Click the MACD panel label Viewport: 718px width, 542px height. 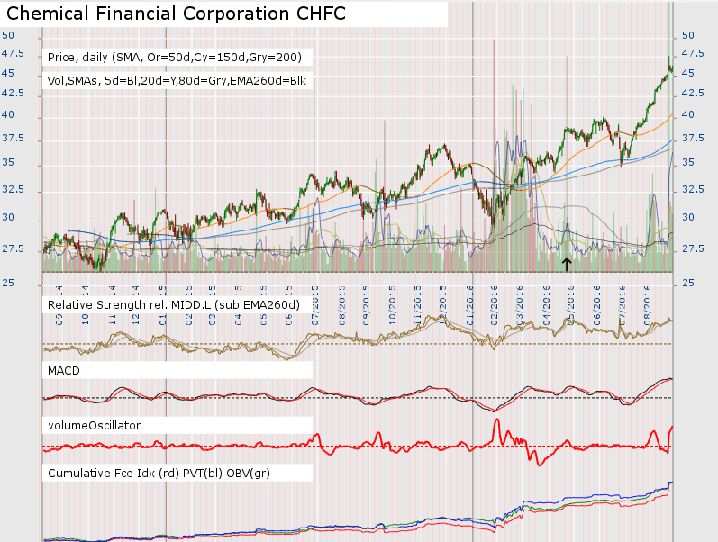click(64, 370)
